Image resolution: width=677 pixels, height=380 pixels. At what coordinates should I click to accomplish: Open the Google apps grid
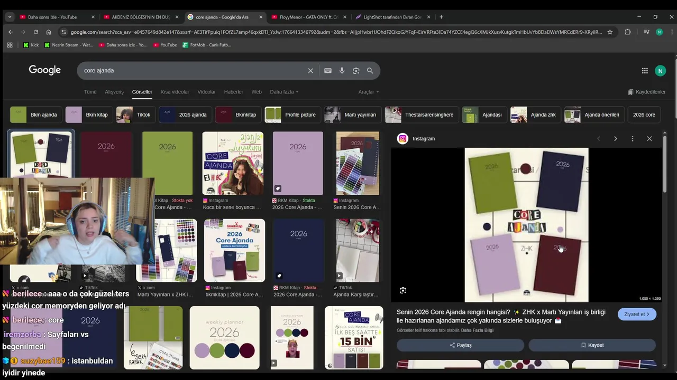(x=645, y=71)
